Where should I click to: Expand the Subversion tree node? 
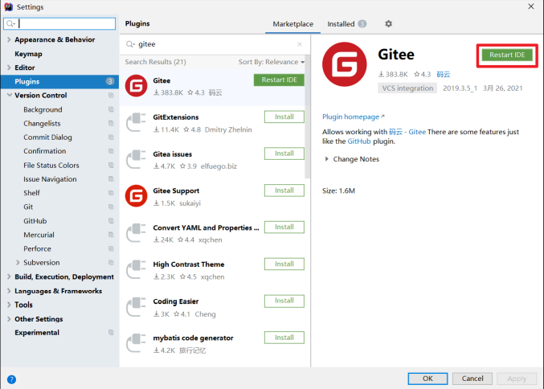tap(18, 263)
